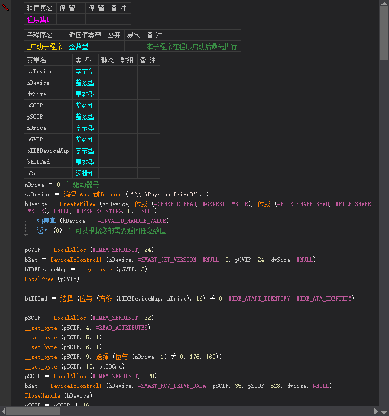Click the 公开 cell in the _启动子程序 row
Image resolution: width=389 pixels, height=416 pixels.
pyautogui.click(x=114, y=46)
